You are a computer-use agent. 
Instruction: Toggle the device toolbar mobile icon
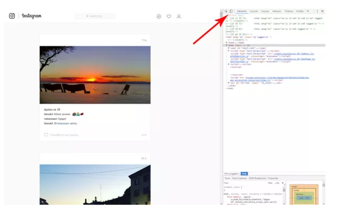[x=231, y=11]
